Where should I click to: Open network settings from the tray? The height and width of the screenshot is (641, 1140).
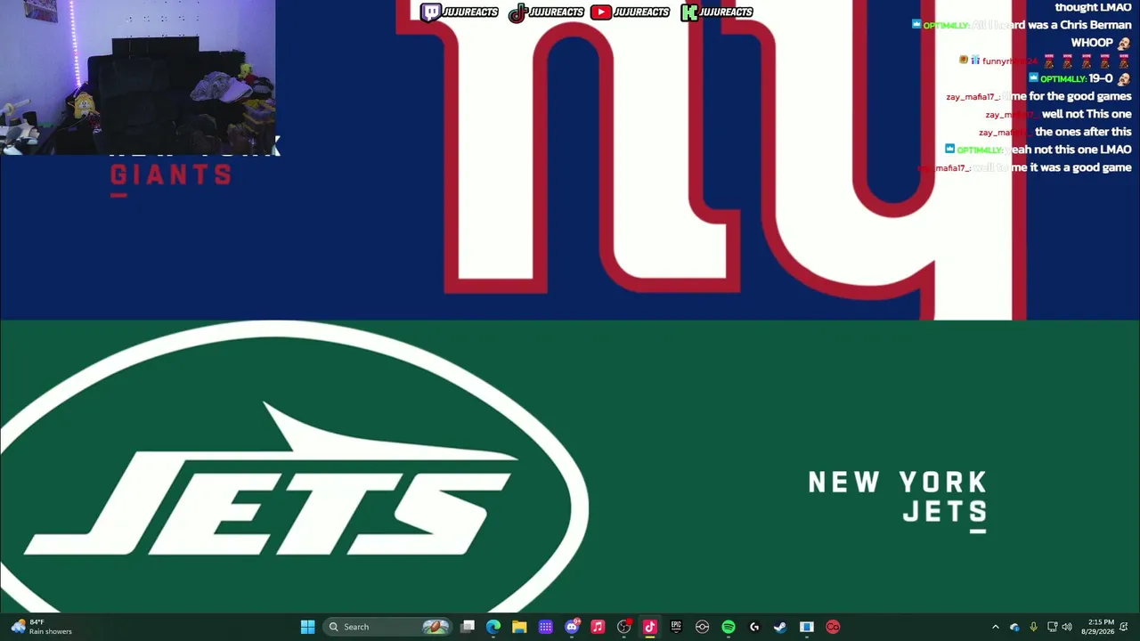tap(1052, 627)
